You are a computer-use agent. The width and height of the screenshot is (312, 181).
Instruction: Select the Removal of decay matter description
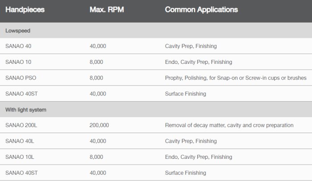(229, 126)
